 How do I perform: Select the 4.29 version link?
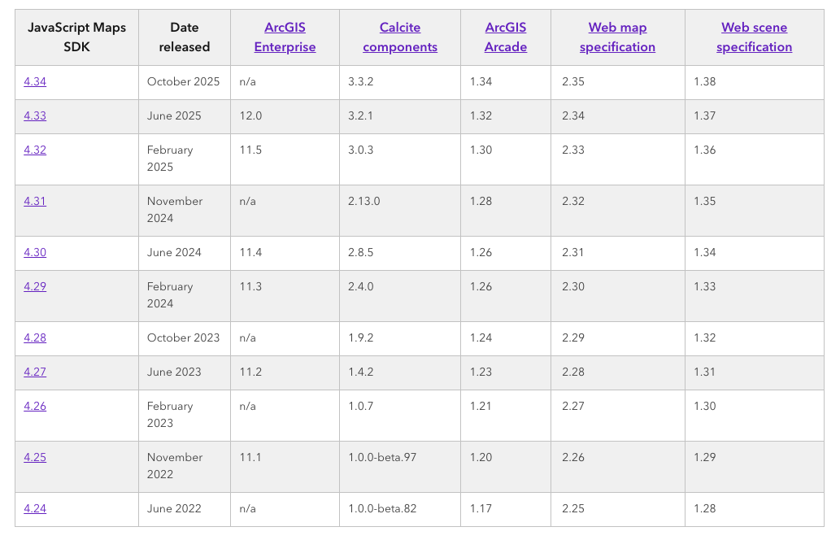[x=35, y=286]
